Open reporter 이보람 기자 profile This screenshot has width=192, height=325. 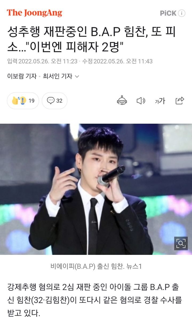click(x=22, y=76)
